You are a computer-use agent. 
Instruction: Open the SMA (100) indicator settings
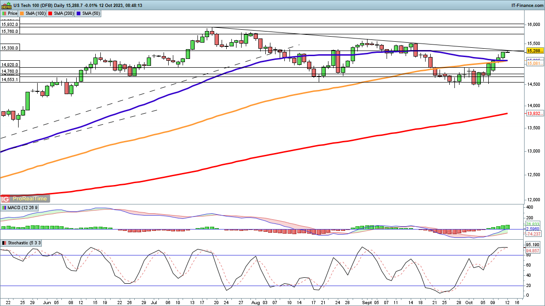click(33, 13)
